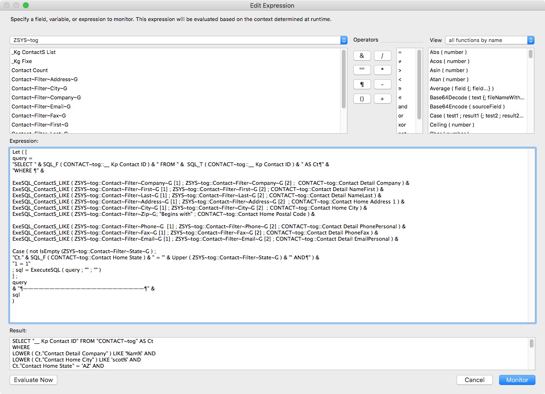545x394 pixels.
Task: Insert parentheses operator
Action: (x=361, y=99)
